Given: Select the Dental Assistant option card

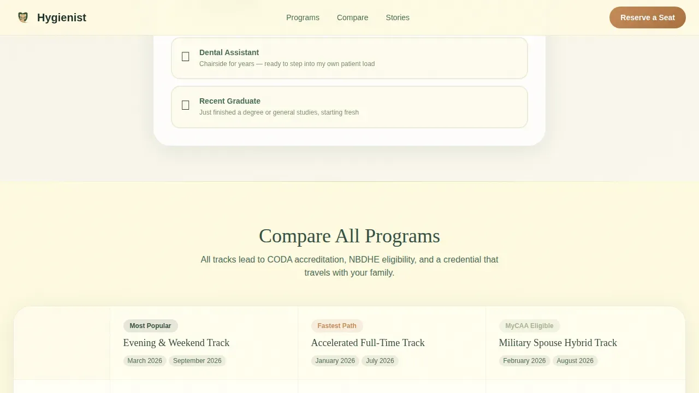Looking at the screenshot, I should coord(349,58).
